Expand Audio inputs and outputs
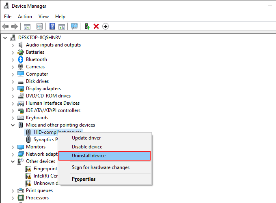 [13, 45]
